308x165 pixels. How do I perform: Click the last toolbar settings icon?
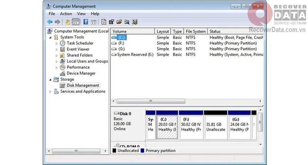pos(135,22)
